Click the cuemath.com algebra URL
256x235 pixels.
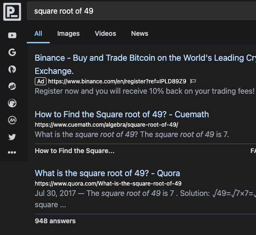pos(107,125)
